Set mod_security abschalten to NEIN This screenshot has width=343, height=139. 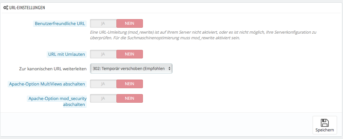[129, 98]
